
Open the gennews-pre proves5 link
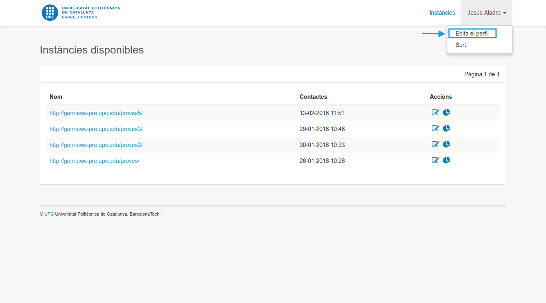(x=96, y=113)
